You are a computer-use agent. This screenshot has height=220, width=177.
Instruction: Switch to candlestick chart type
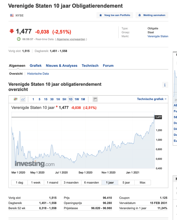[x=15, y=99]
